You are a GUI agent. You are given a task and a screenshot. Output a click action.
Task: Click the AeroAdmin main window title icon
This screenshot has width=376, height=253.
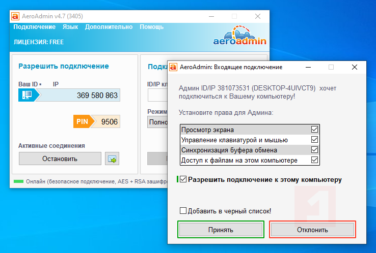15,16
